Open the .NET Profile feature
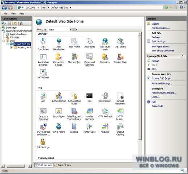This screenshot has height=174, width=188. [74, 43]
